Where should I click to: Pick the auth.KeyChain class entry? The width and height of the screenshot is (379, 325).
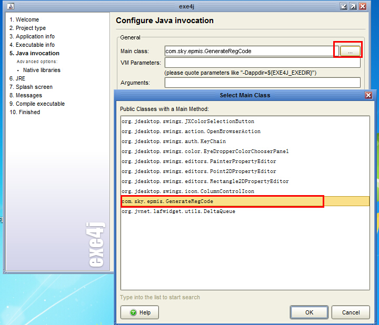[173, 141]
